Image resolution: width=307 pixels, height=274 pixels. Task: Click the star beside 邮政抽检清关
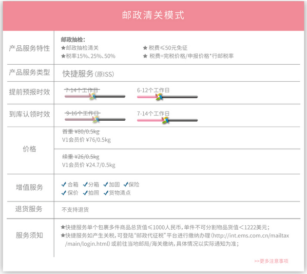(63, 48)
